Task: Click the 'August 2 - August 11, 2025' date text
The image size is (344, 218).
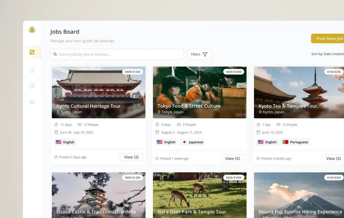Action: pos(181,132)
